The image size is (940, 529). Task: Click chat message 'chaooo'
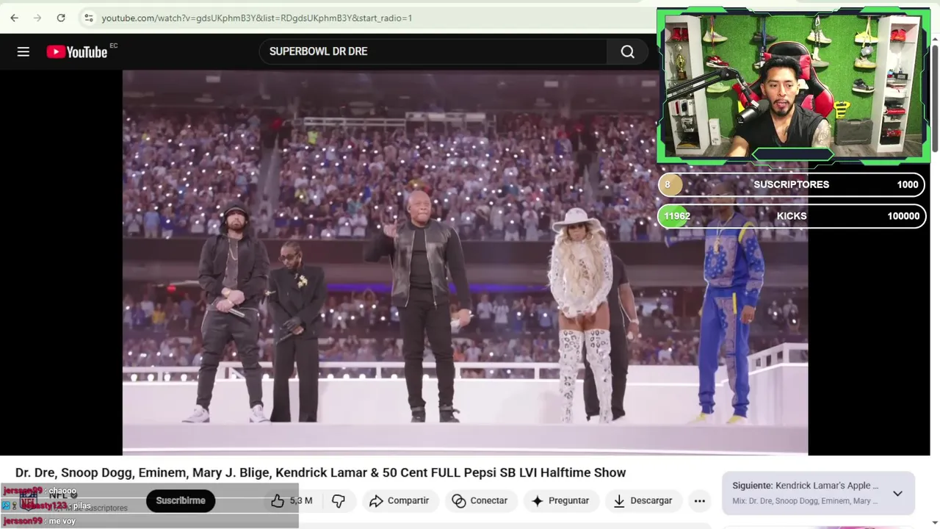tap(62, 491)
